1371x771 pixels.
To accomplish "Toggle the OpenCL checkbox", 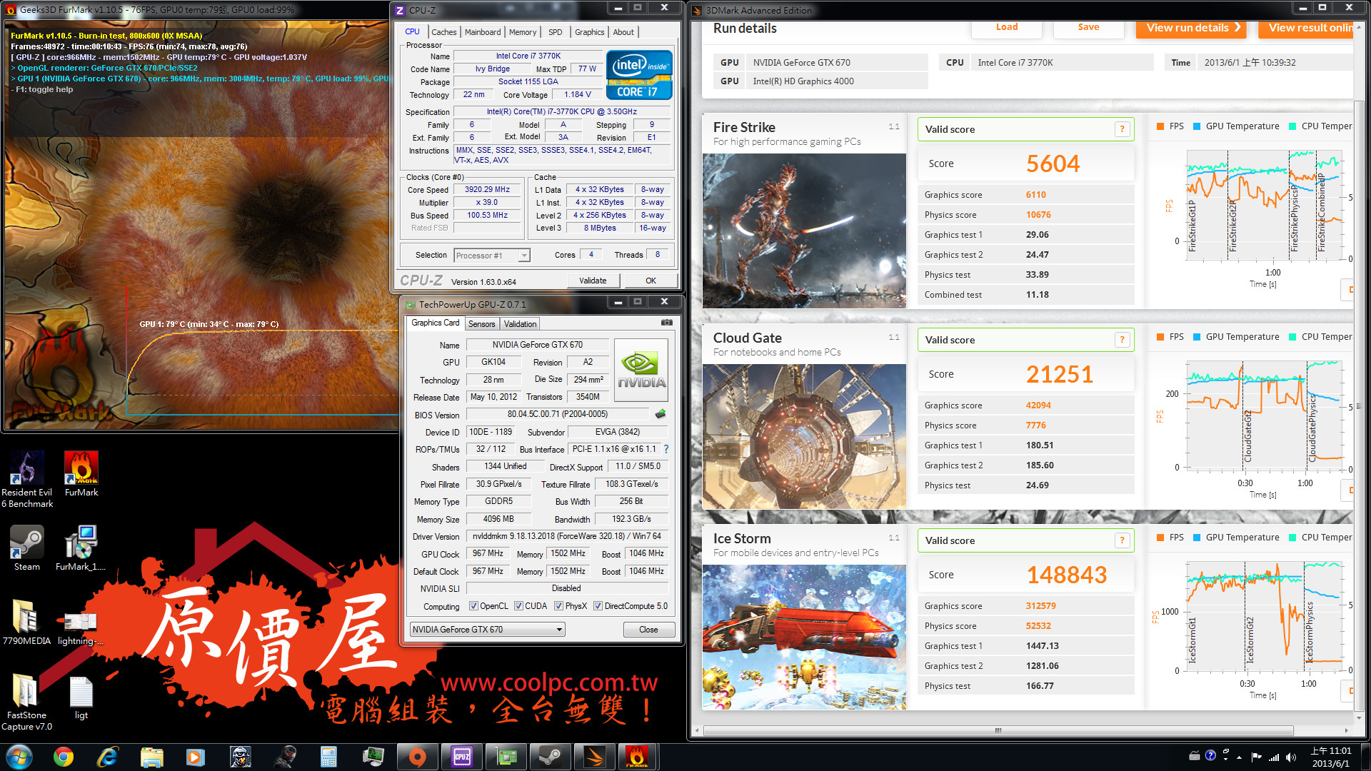I will point(473,606).
